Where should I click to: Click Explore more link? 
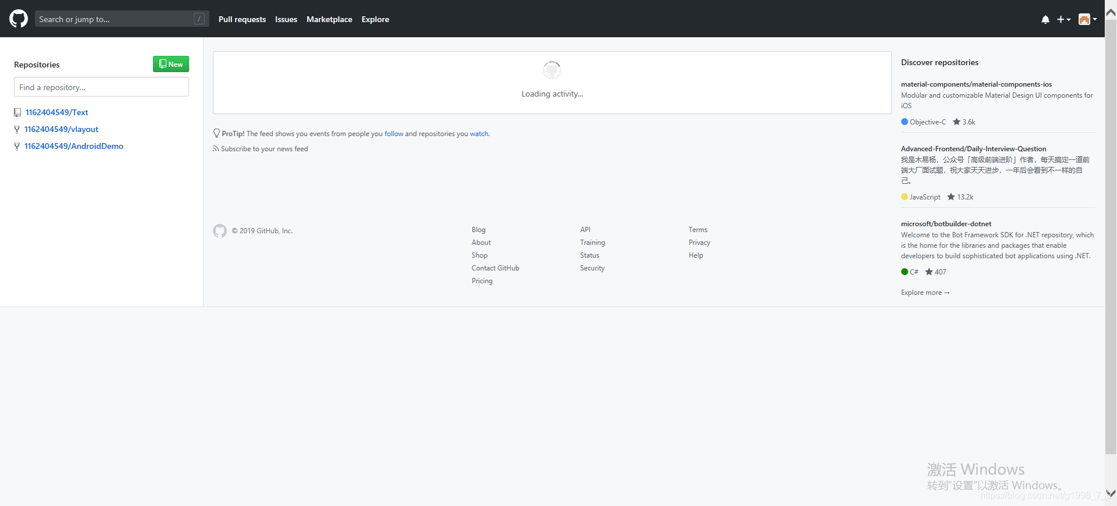pyautogui.click(x=925, y=293)
